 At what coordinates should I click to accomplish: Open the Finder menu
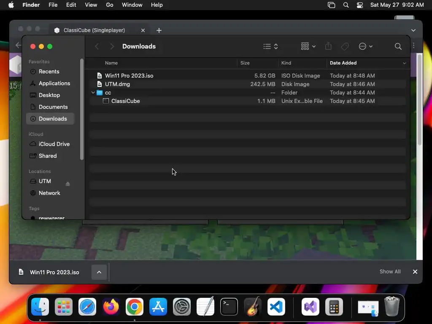tap(31, 5)
